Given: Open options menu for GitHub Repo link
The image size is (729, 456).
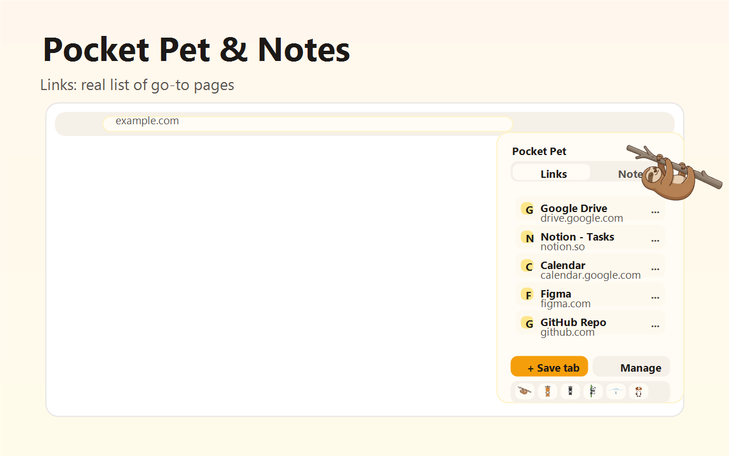Looking at the screenshot, I should (x=655, y=325).
